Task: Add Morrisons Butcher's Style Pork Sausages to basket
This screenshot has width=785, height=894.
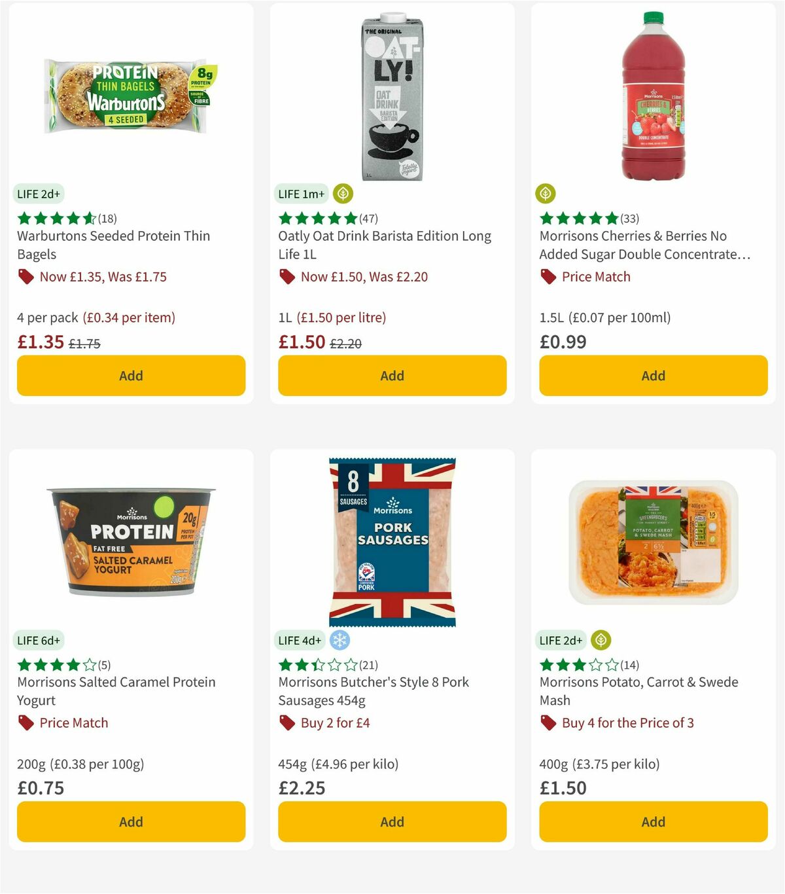Action: click(x=391, y=821)
